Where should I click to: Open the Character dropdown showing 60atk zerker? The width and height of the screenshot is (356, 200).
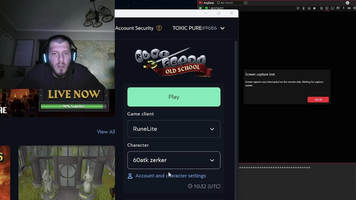click(x=174, y=160)
